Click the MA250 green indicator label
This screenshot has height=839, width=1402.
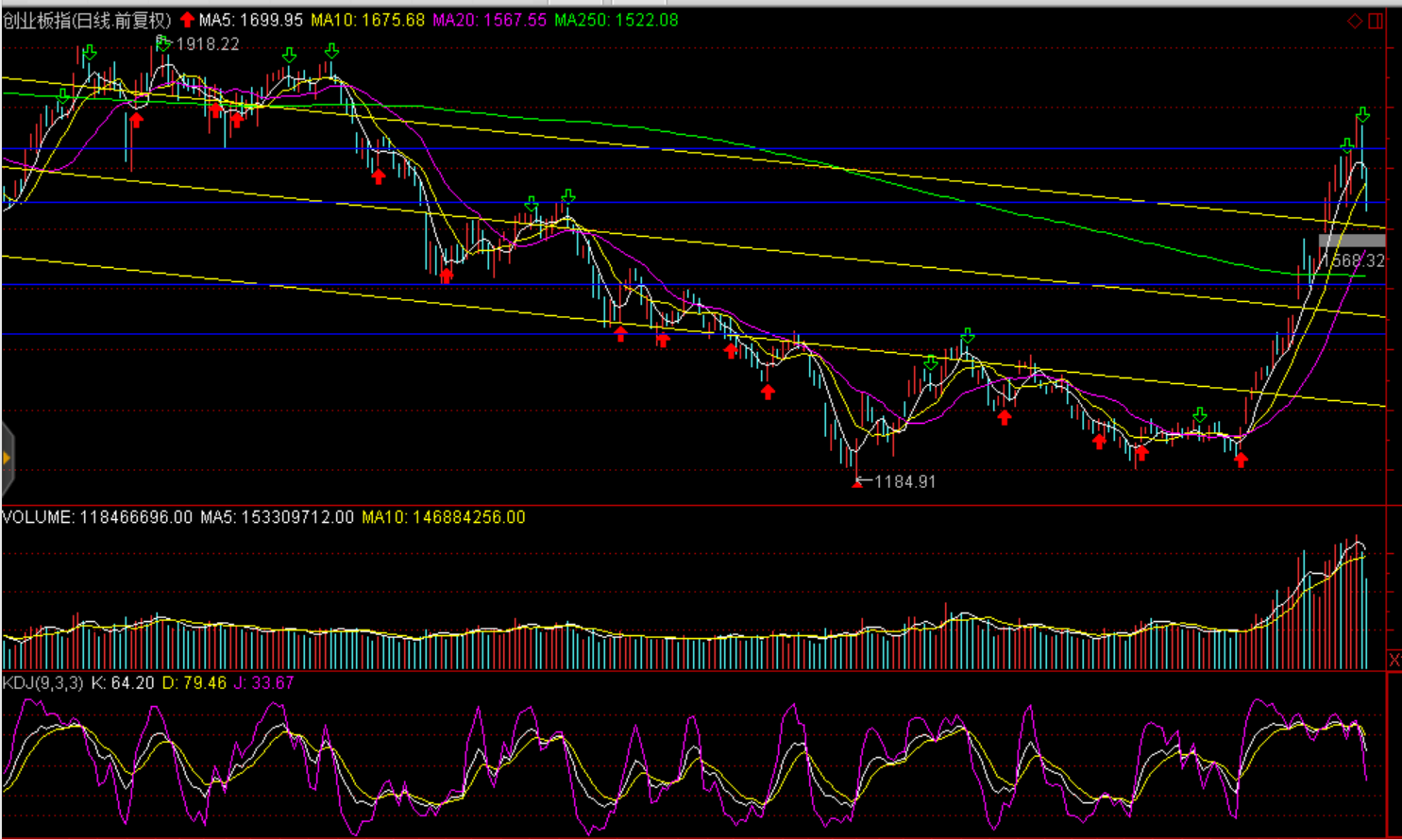(x=616, y=20)
